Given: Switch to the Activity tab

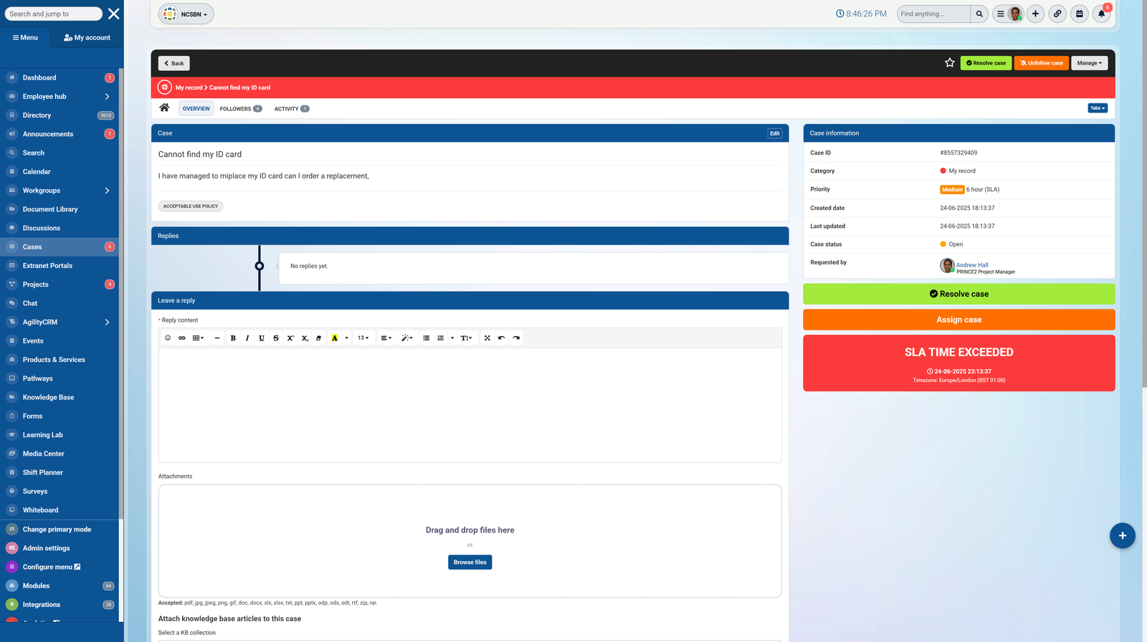Looking at the screenshot, I should pos(291,109).
